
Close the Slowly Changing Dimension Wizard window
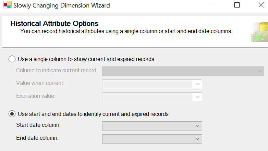coord(261,5)
